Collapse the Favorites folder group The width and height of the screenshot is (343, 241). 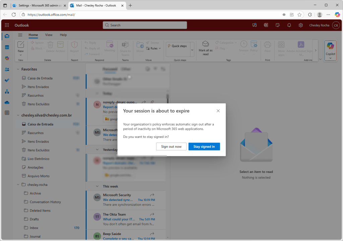[x=18, y=69]
